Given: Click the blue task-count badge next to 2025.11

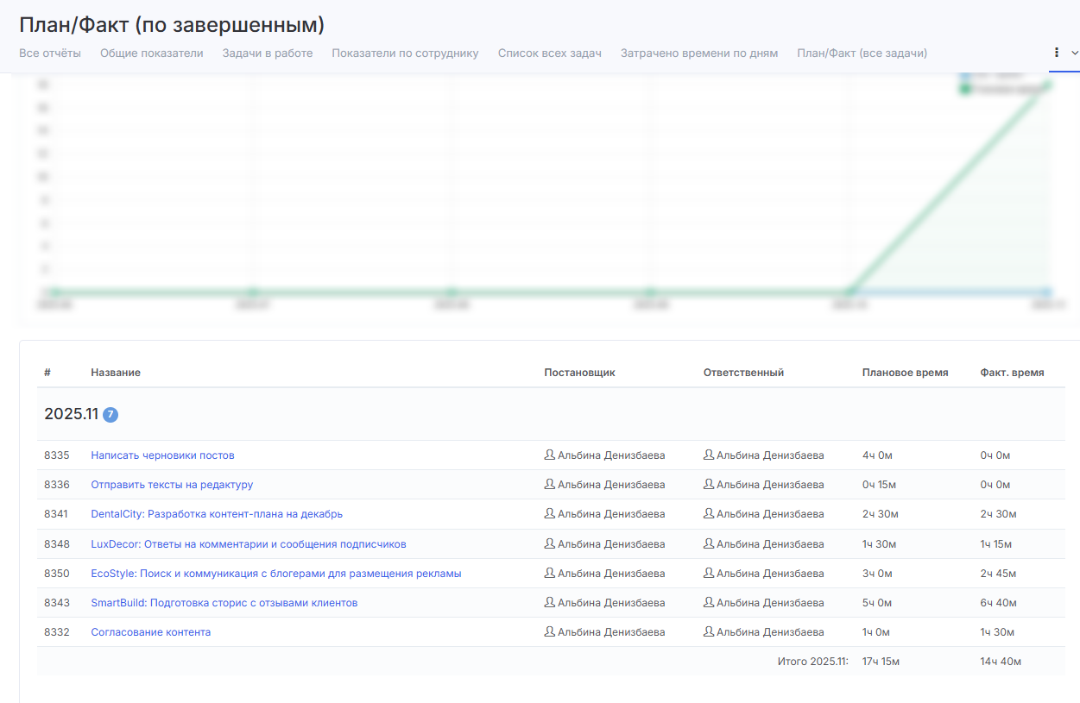Looking at the screenshot, I should [x=111, y=415].
